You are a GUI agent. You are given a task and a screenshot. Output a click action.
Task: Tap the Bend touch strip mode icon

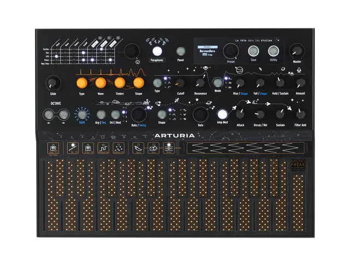click(169, 148)
